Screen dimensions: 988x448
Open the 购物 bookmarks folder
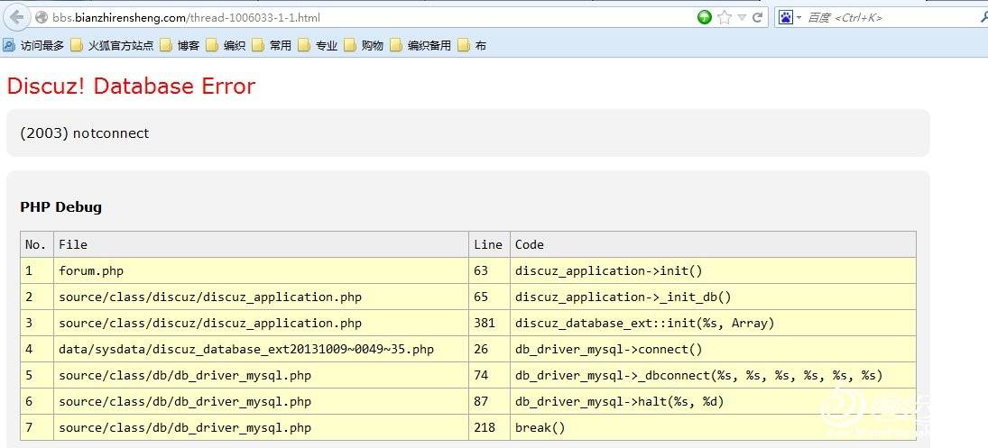click(x=364, y=45)
